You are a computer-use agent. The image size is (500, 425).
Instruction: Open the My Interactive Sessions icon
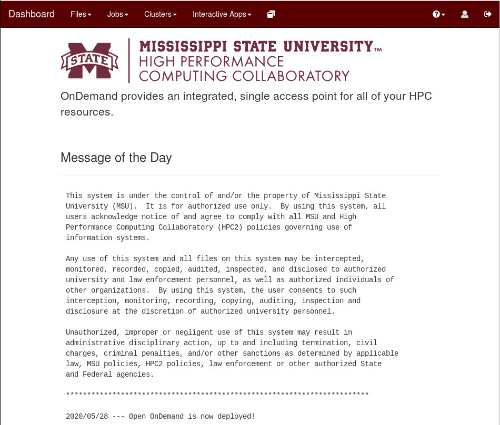(271, 14)
